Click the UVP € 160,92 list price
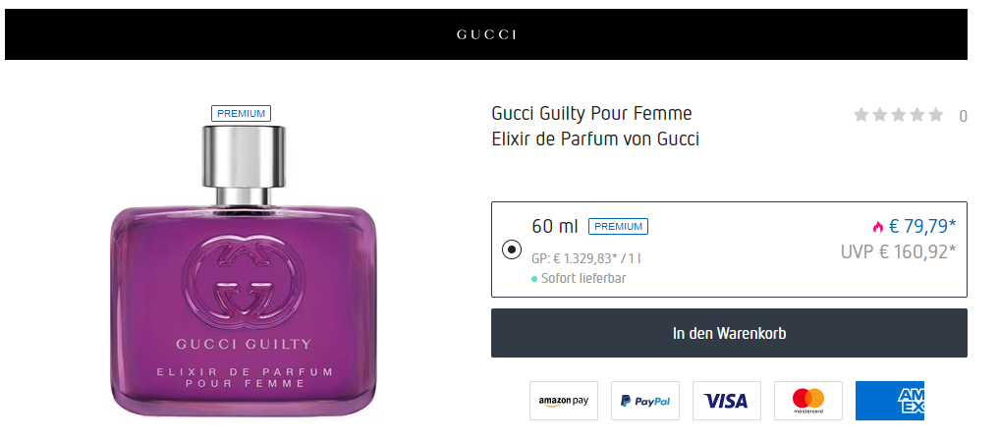Screen dimensions: 999x442 [x=899, y=251]
